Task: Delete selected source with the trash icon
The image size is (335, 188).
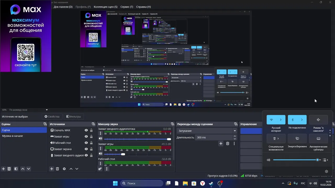Action: coord(57,169)
